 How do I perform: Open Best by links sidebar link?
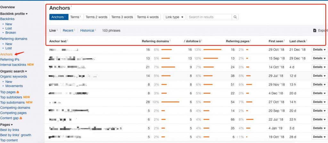pyautogui.click(x=10, y=130)
